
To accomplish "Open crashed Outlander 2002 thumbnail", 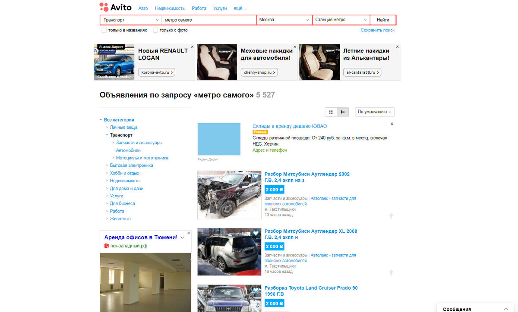I will (x=229, y=195).
